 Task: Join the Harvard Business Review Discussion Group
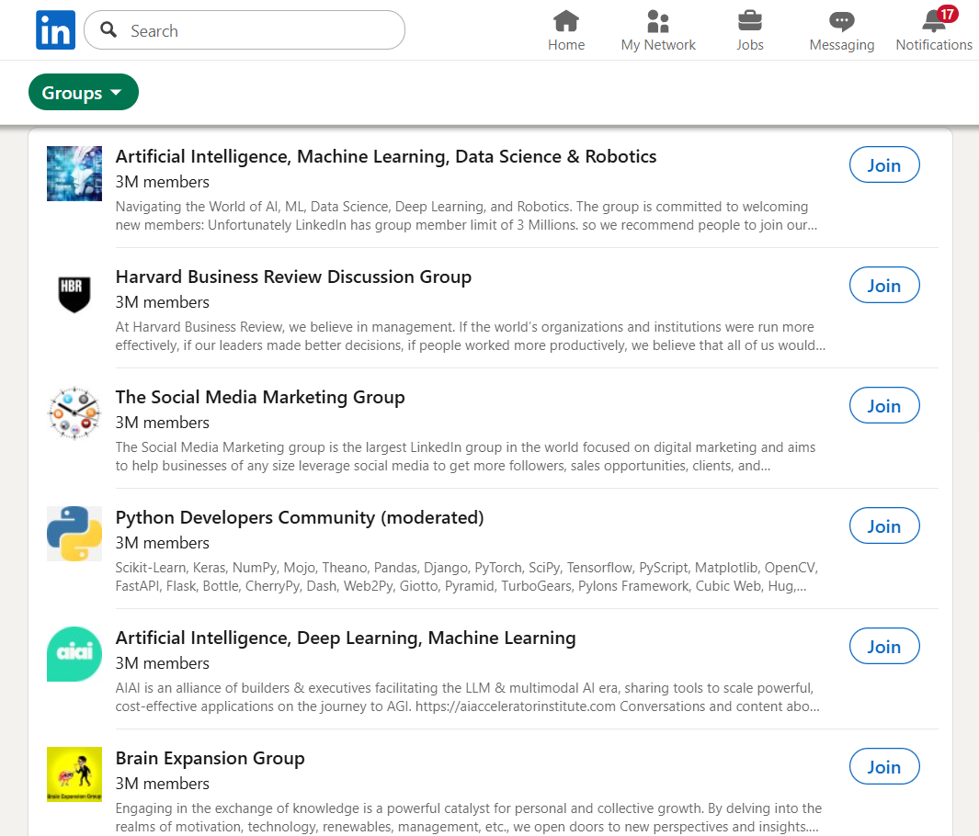[883, 285]
